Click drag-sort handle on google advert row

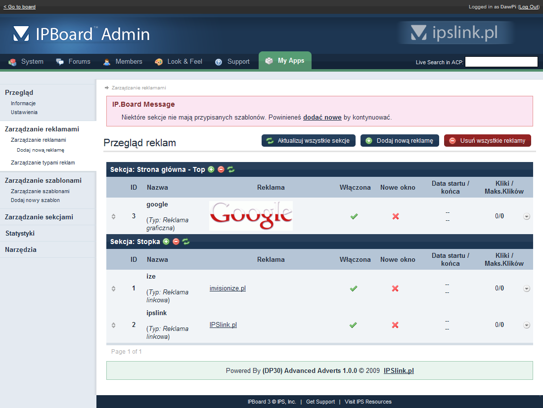[x=113, y=216]
